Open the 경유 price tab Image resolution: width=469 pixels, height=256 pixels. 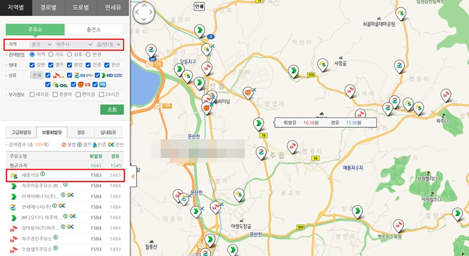[x=81, y=132]
